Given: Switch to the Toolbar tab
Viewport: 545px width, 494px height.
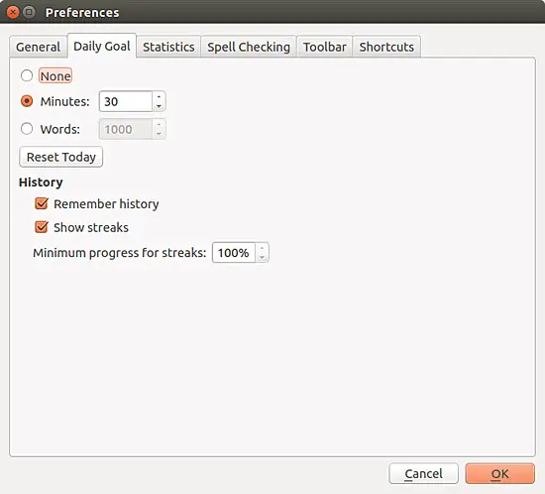Looking at the screenshot, I should pos(325,47).
